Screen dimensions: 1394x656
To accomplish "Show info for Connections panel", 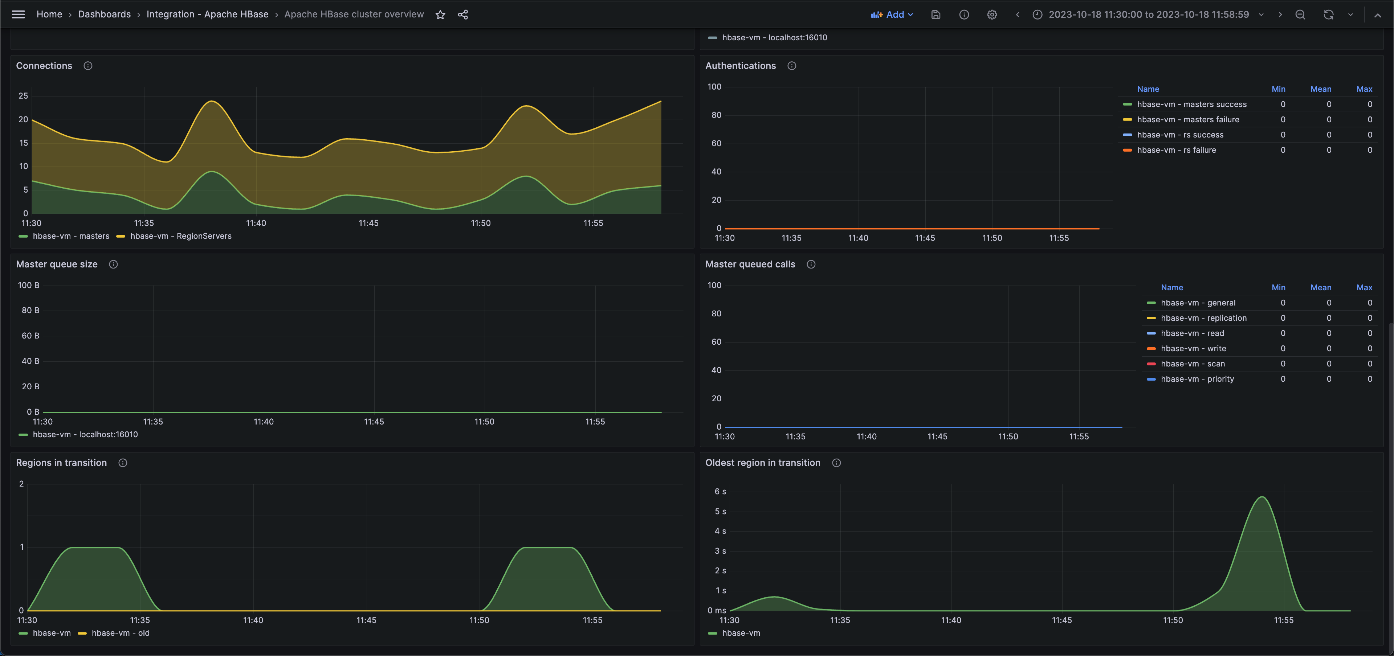I will [x=87, y=66].
